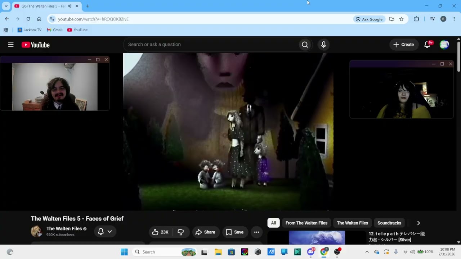Screen dimensions: 461x259
Task: Open The Walten Files channel avatar
Action: tap(36, 231)
